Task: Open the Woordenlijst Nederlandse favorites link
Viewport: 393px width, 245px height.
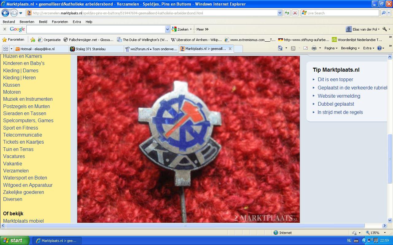Action: pos(357,40)
